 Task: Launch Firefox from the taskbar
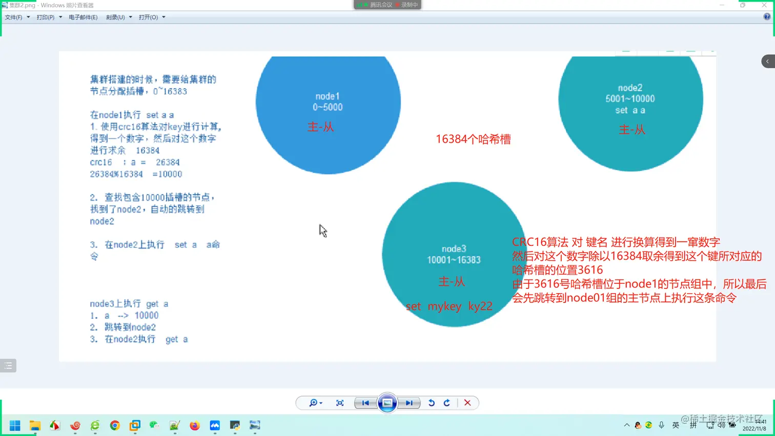(194, 425)
